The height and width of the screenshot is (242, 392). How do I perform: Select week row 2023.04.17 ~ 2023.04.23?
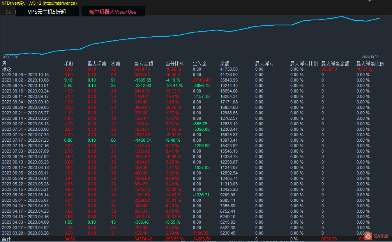pyautogui.click(x=25, y=211)
